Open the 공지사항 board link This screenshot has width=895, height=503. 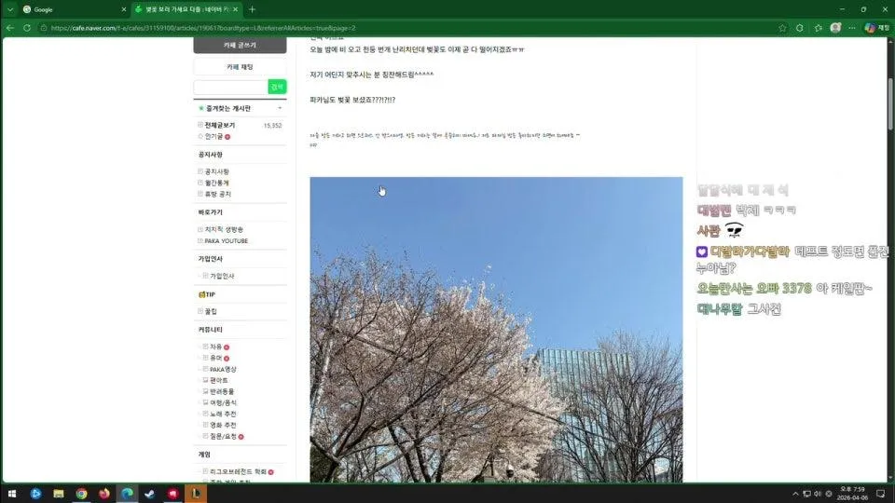[217, 171]
